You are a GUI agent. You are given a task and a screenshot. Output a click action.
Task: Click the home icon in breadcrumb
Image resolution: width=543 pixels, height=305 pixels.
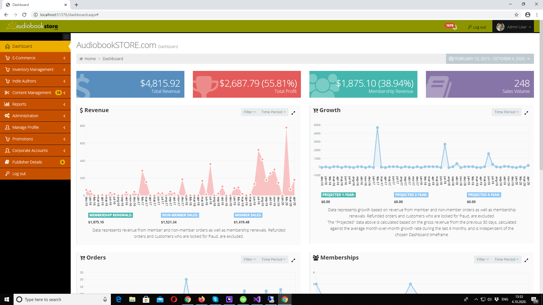[81, 59]
